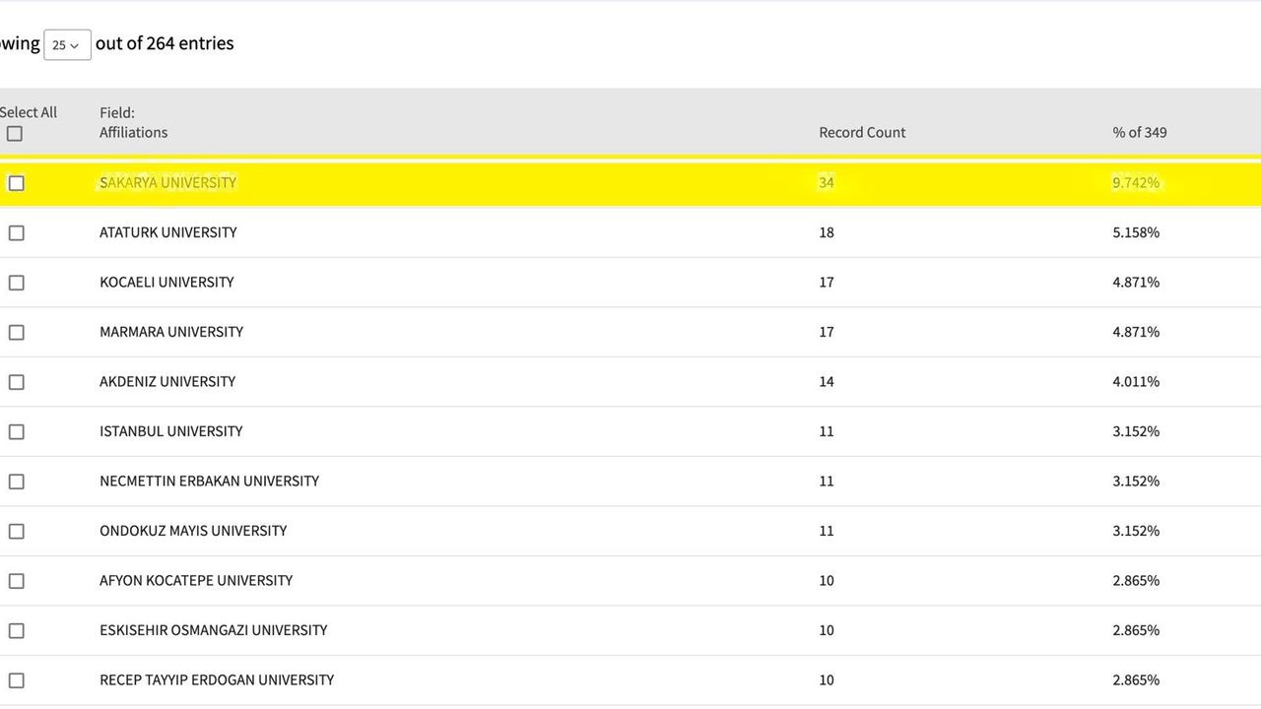Screen dimensions: 1261x709
Task: Tick the Marmara University checkbox
Action: click(16, 333)
